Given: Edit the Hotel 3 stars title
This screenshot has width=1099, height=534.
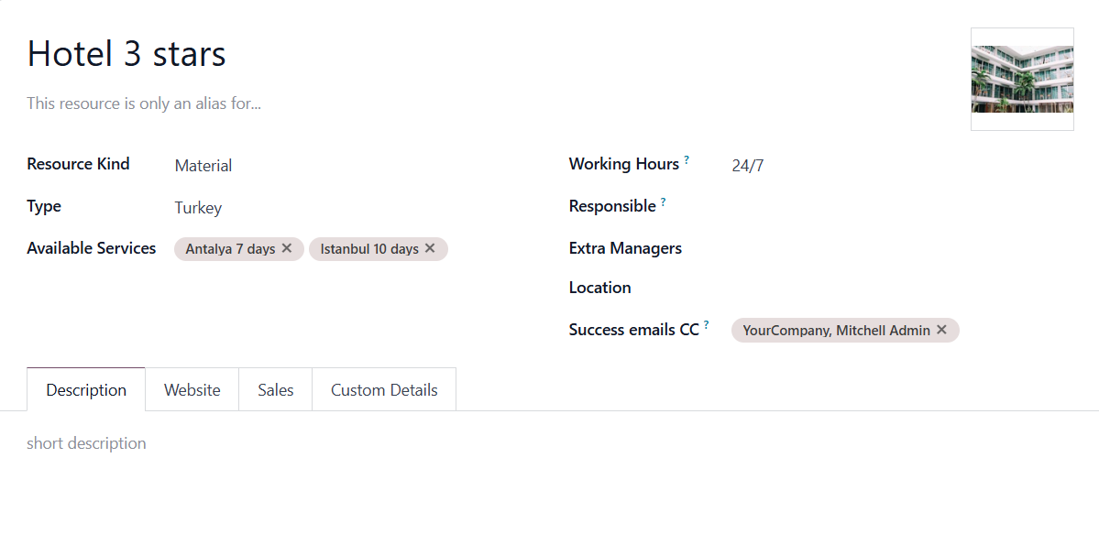Looking at the screenshot, I should pos(490,54).
